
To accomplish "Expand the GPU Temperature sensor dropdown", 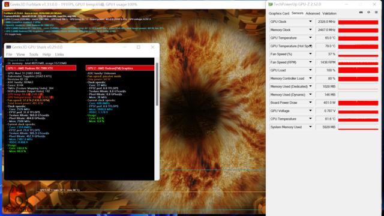I will point(310,38).
